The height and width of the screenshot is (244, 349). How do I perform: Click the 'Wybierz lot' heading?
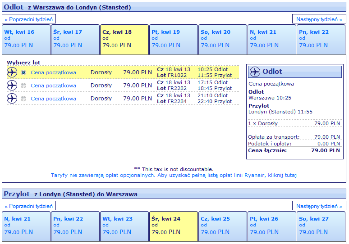click(23, 63)
